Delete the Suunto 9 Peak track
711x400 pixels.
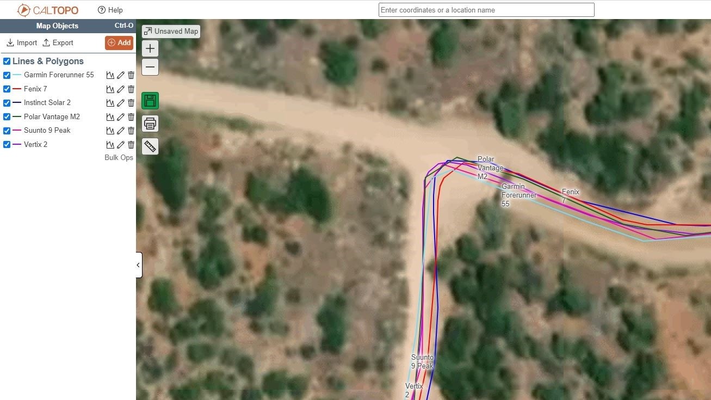click(131, 131)
